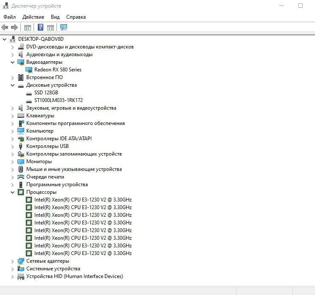Select the Контроллеры USB label
Viewport: 315px width, 295px height.
[x=48, y=146]
